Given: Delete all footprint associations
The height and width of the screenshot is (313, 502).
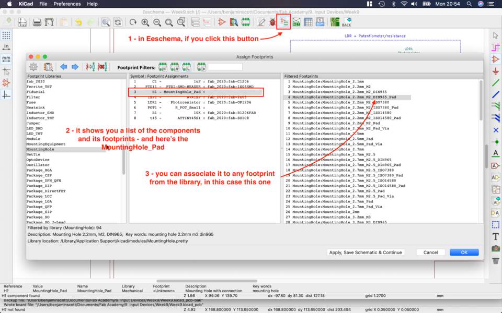Looking at the screenshot, I should click(x=102, y=67).
